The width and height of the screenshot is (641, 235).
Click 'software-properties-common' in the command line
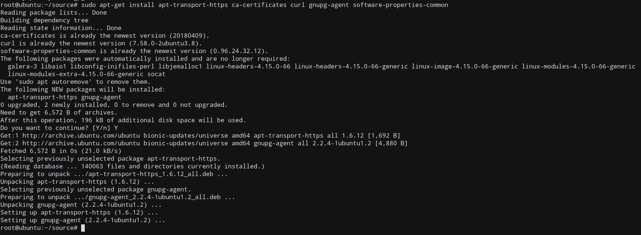(x=401, y=5)
